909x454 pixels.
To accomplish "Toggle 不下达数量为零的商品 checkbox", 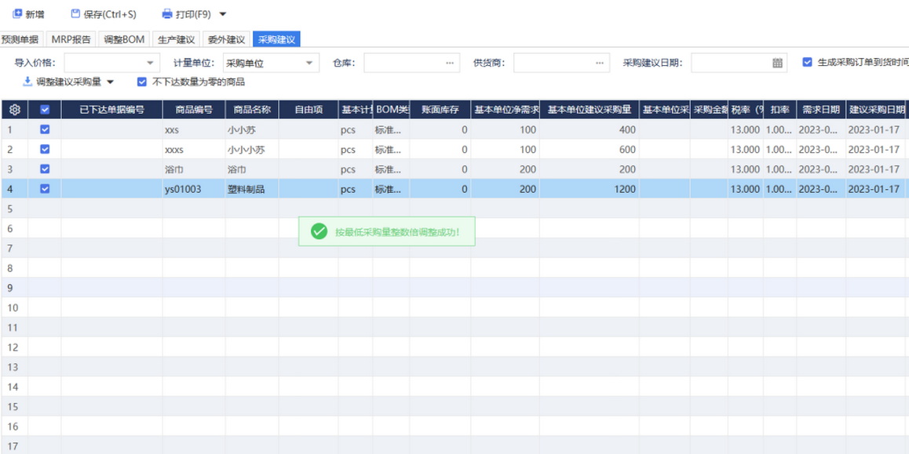I will [x=142, y=82].
